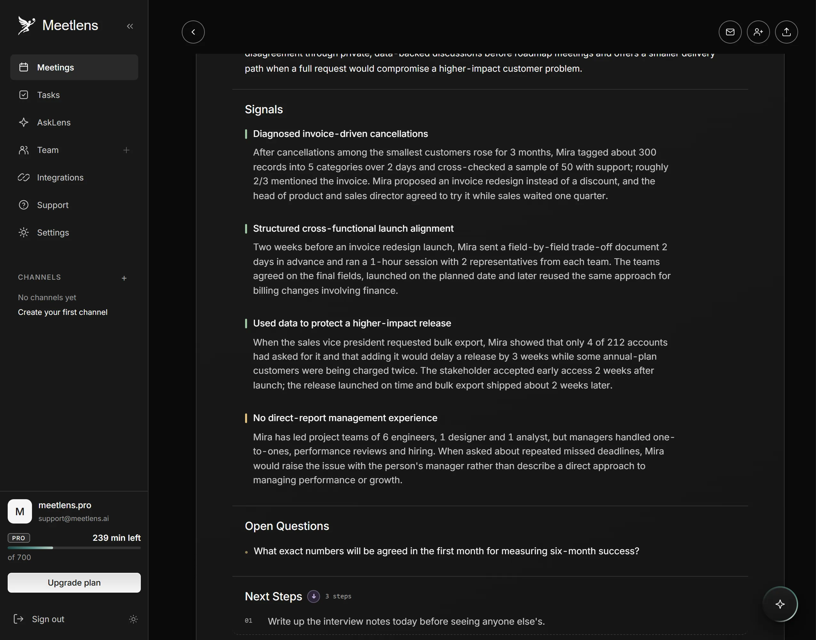The image size is (816, 640).
Task: Add a new channel with plus icon
Action: click(124, 278)
